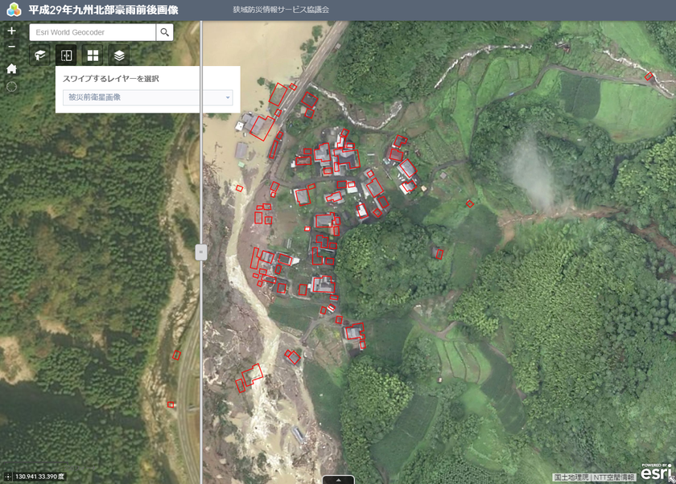Open the 国土地理院 attribution link

(571, 477)
